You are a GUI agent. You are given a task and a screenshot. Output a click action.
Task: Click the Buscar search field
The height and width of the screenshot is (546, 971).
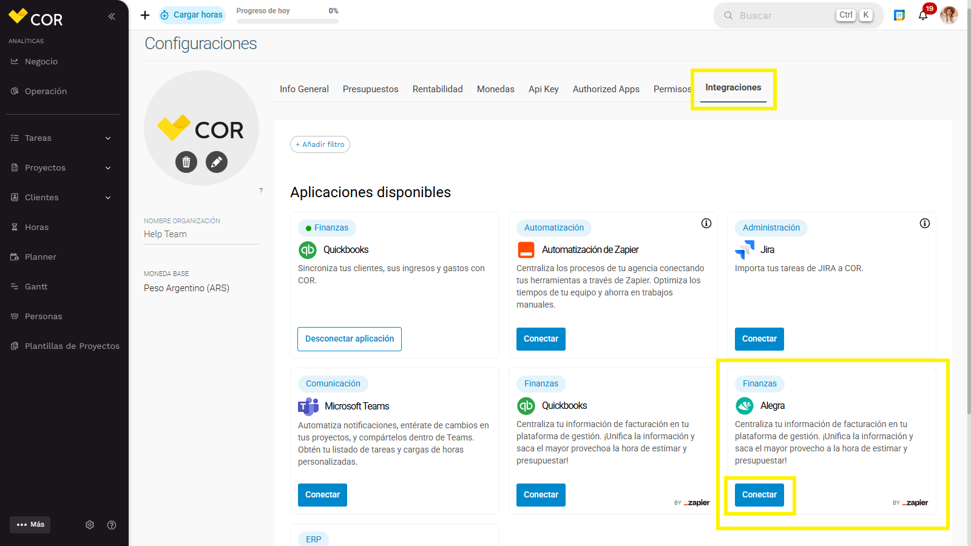coord(799,15)
